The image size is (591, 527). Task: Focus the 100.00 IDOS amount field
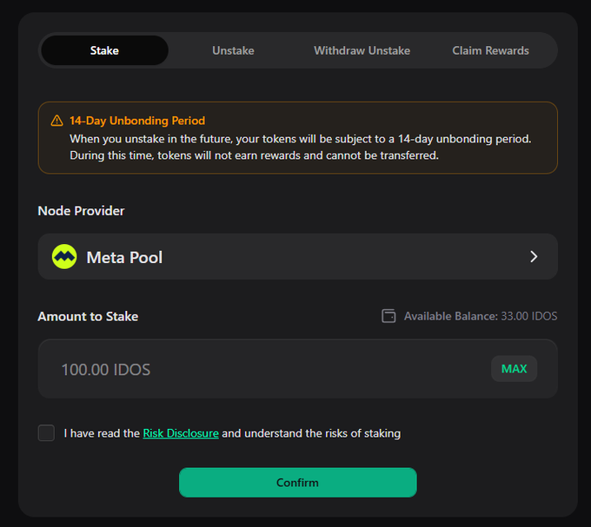coord(261,370)
